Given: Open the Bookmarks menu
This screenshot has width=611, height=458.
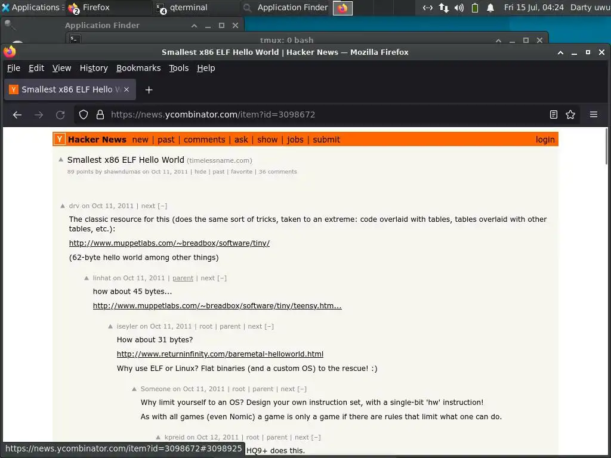Looking at the screenshot, I should (138, 68).
